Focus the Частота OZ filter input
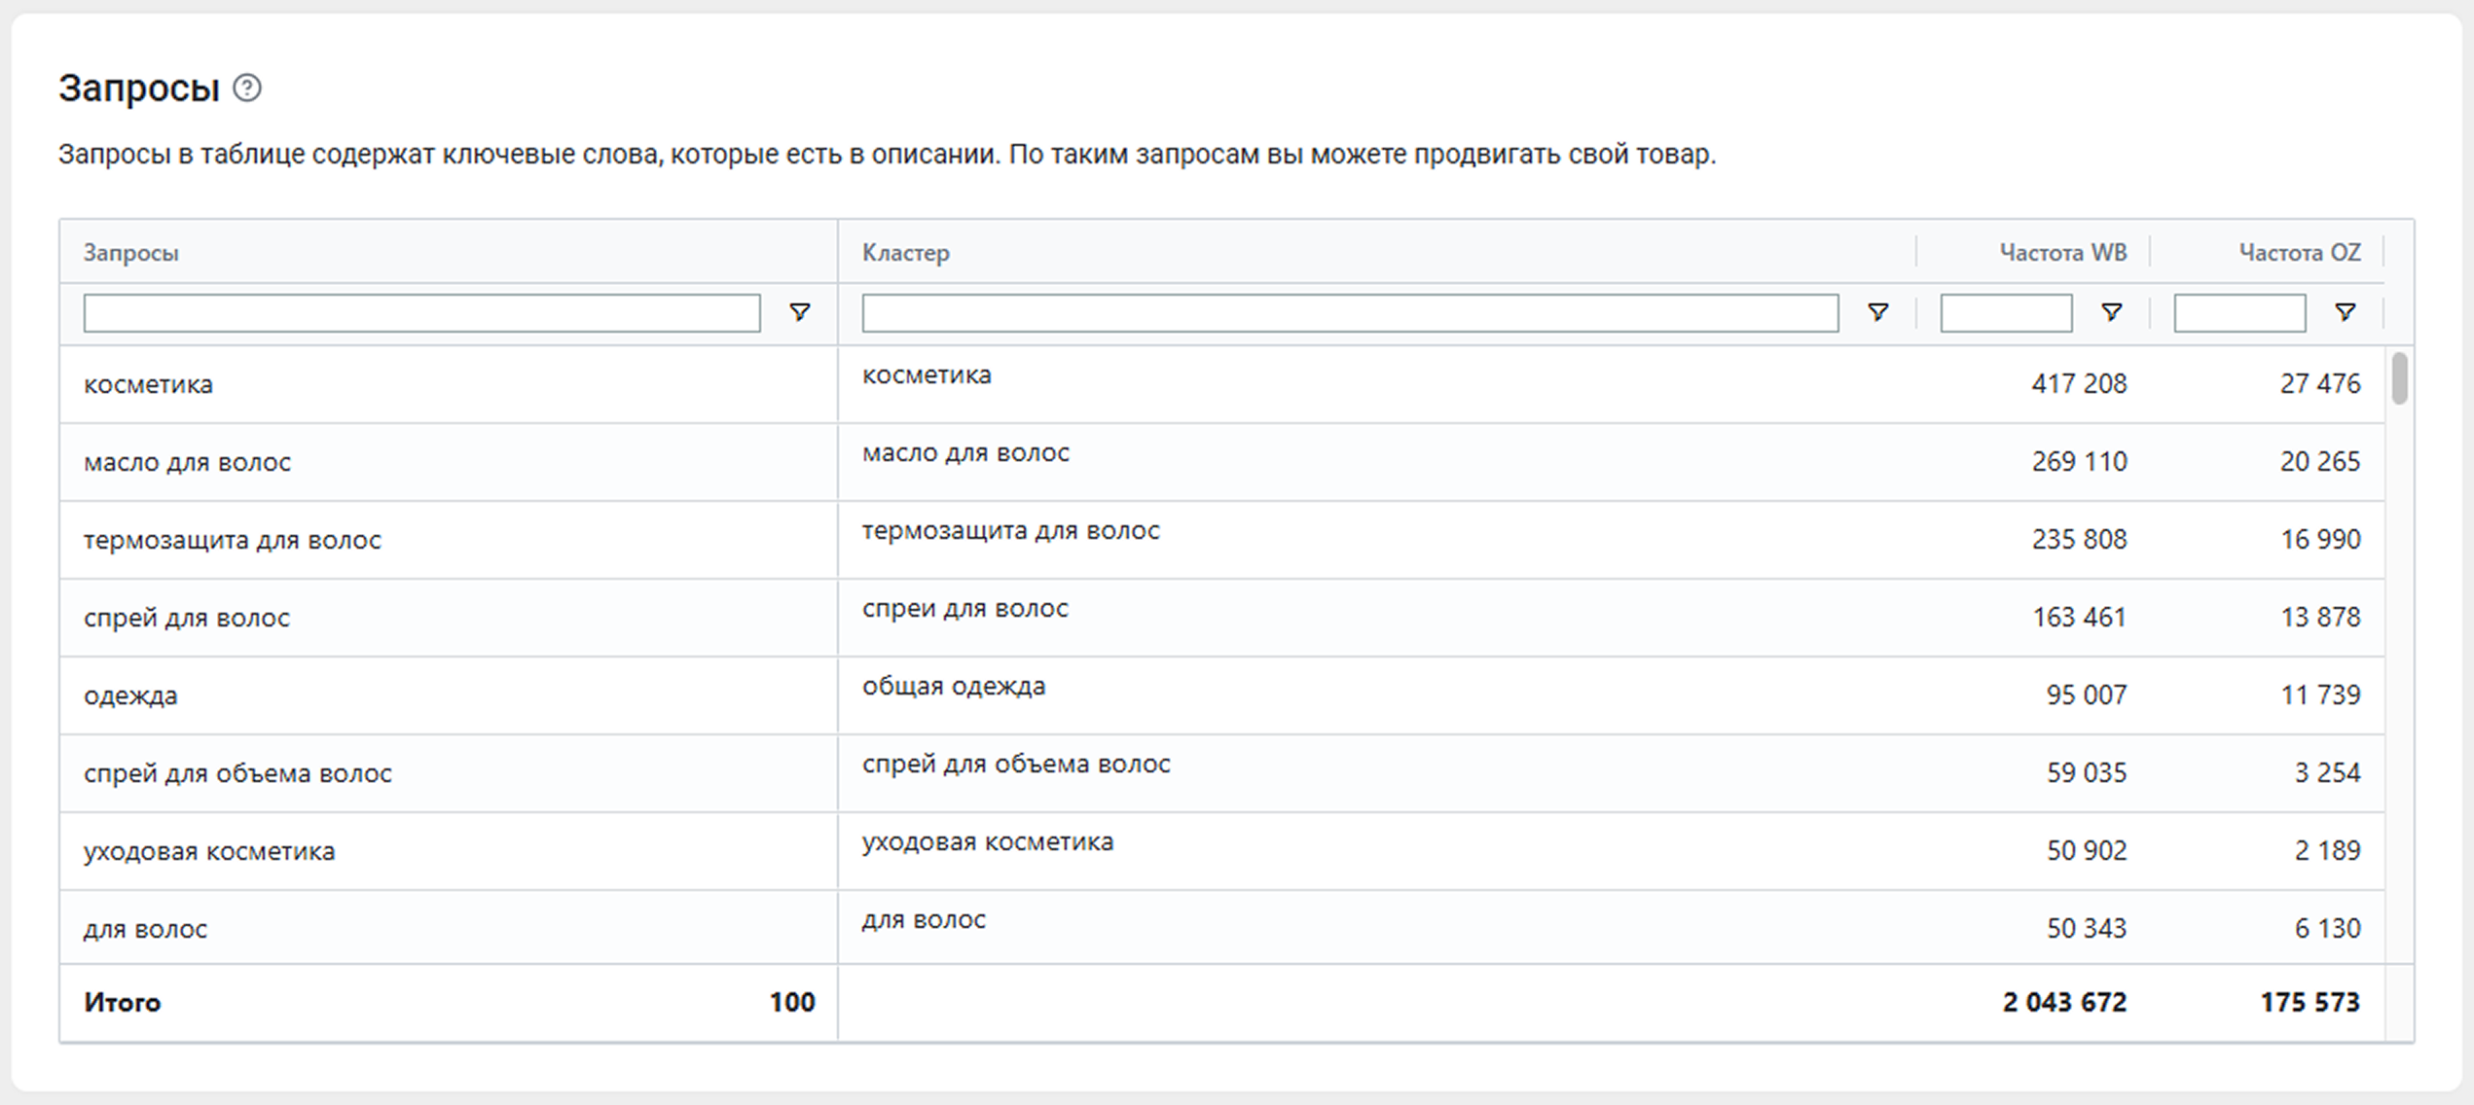Viewport: 2474px width, 1105px height. click(2238, 313)
